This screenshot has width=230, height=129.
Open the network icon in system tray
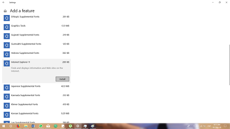(201, 126)
